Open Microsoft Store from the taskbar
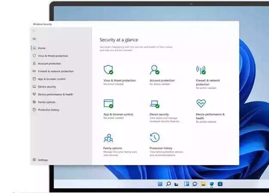 click(x=220, y=184)
